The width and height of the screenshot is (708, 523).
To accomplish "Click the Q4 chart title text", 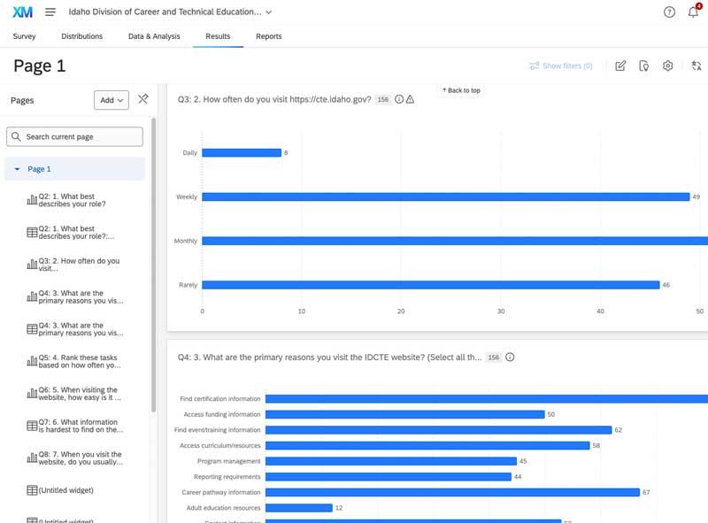I will coord(329,358).
